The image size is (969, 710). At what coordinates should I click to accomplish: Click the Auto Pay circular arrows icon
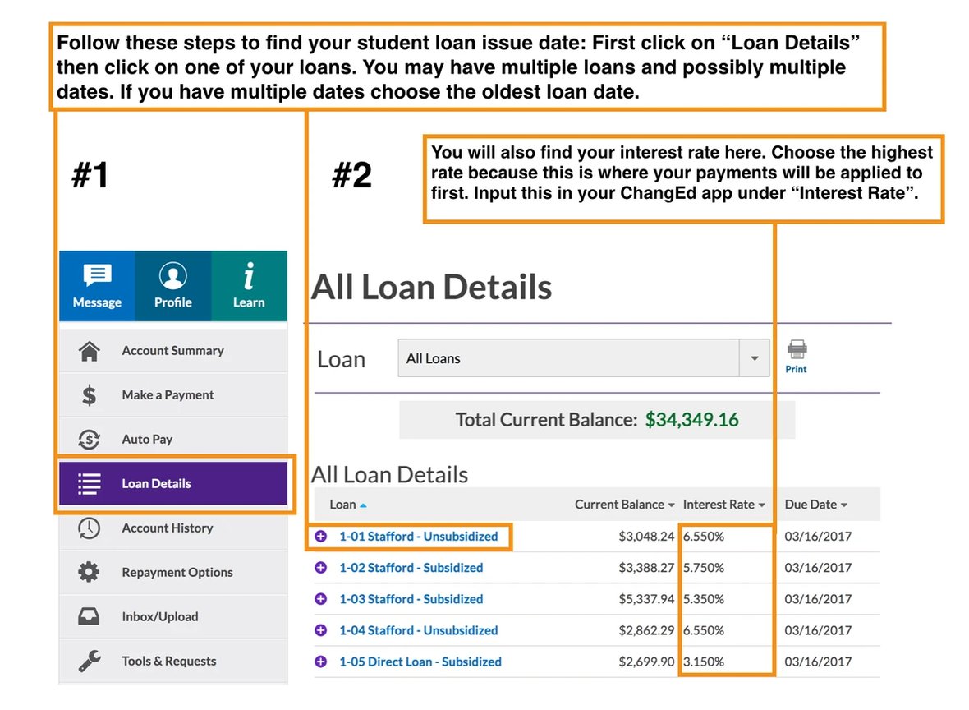[x=90, y=436]
